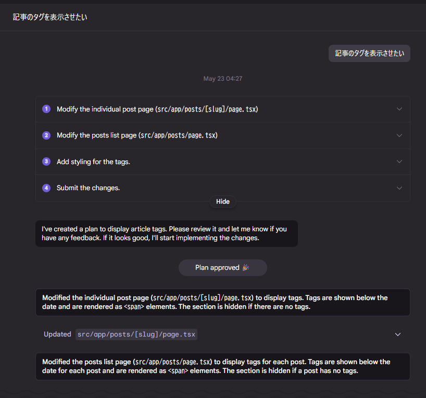Click the step 2 number badge
This screenshot has height=398, width=426.
46,135
